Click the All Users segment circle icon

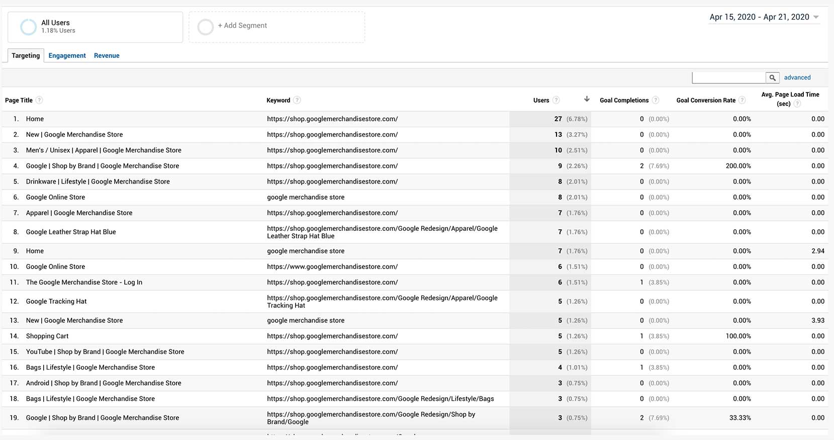pyautogui.click(x=28, y=27)
